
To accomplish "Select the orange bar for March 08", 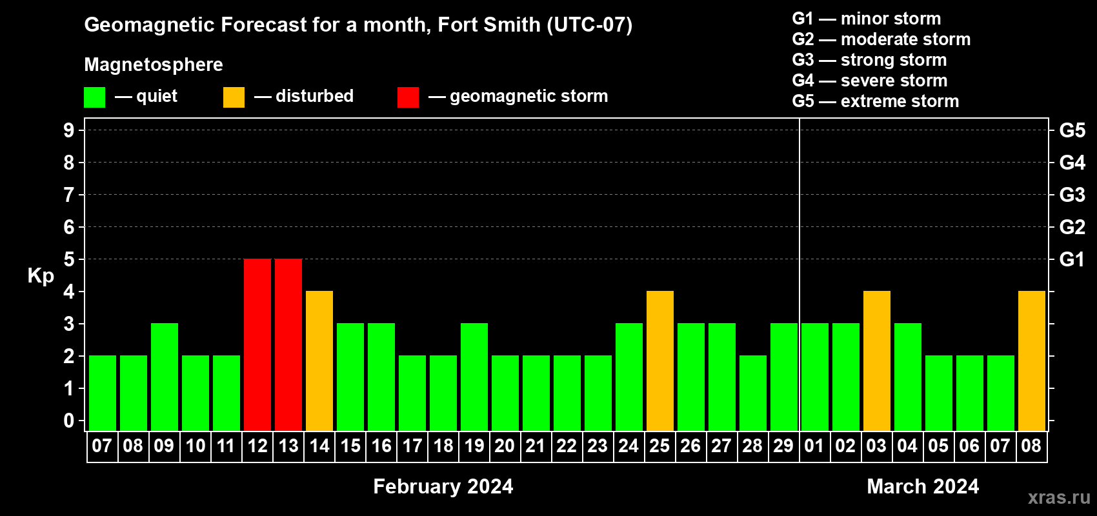I will point(1032,361).
